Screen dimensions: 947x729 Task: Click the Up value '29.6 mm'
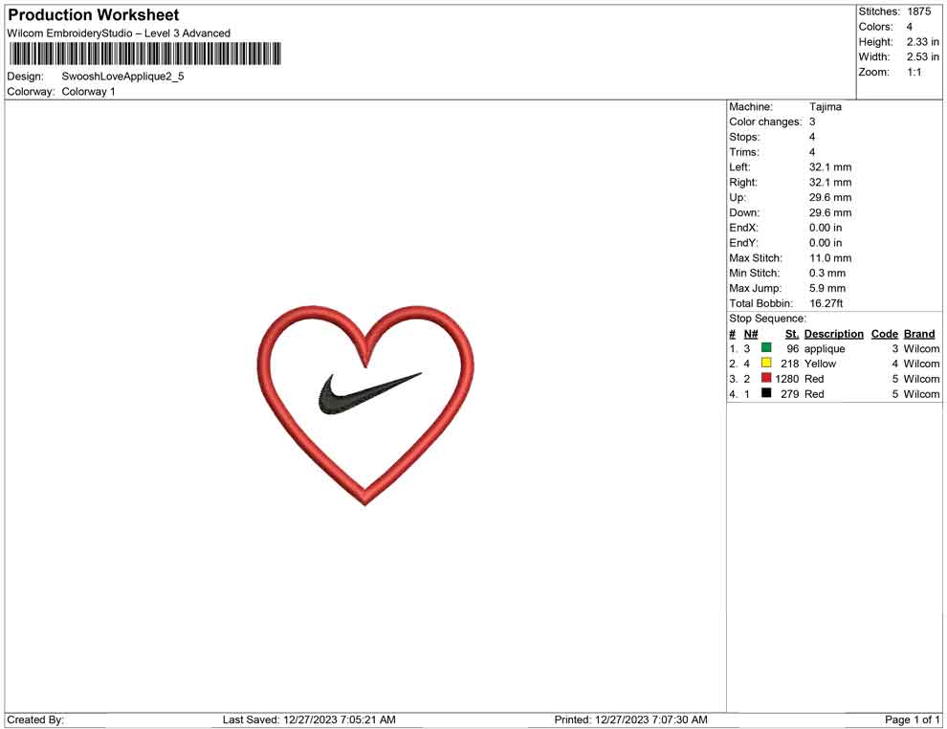[x=830, y=197]
